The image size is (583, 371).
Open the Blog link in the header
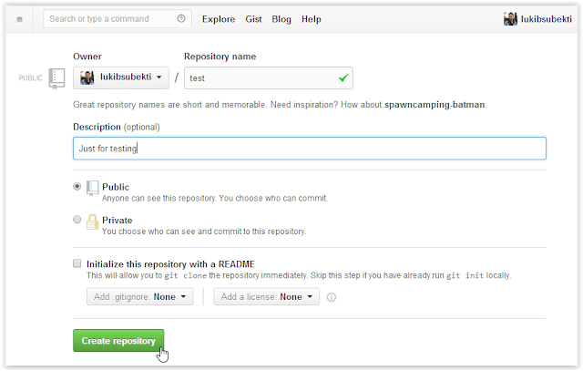click(283, 18)
